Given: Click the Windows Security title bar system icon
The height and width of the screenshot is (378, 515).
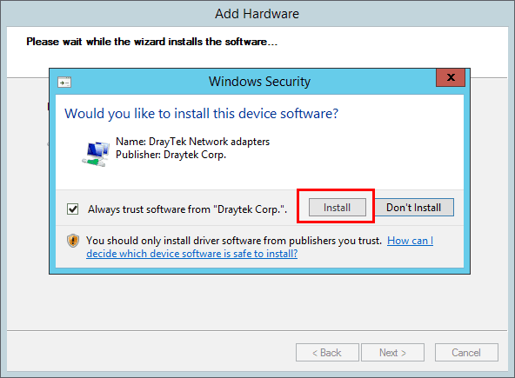Looking at the screenshot, I should 64,82.
